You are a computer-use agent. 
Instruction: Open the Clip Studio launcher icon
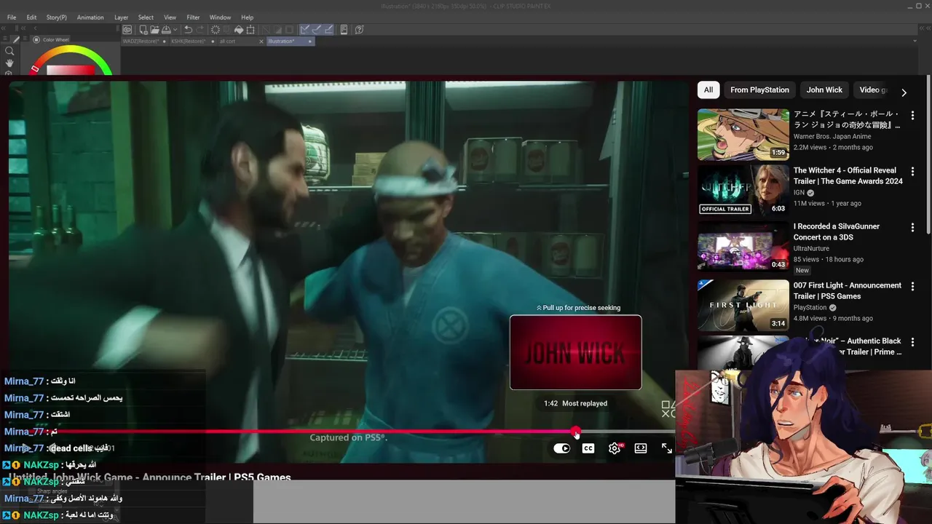pos(127,30)
